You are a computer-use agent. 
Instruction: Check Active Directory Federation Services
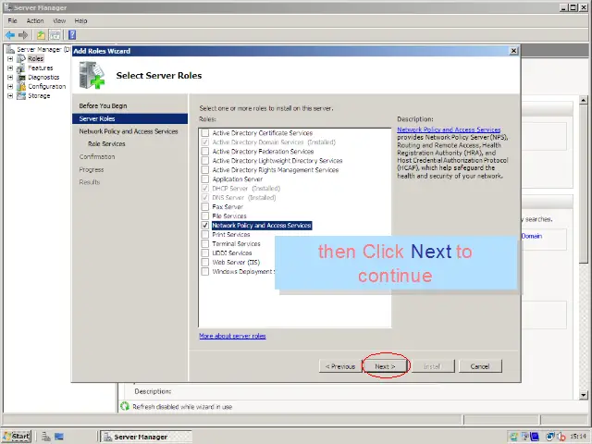(x=205, y=152)
